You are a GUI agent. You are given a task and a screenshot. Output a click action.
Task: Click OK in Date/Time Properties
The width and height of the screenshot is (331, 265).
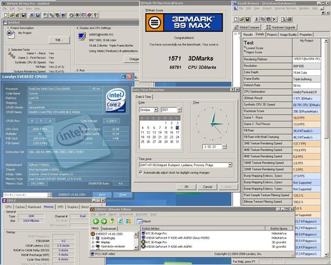coord(187,186)
